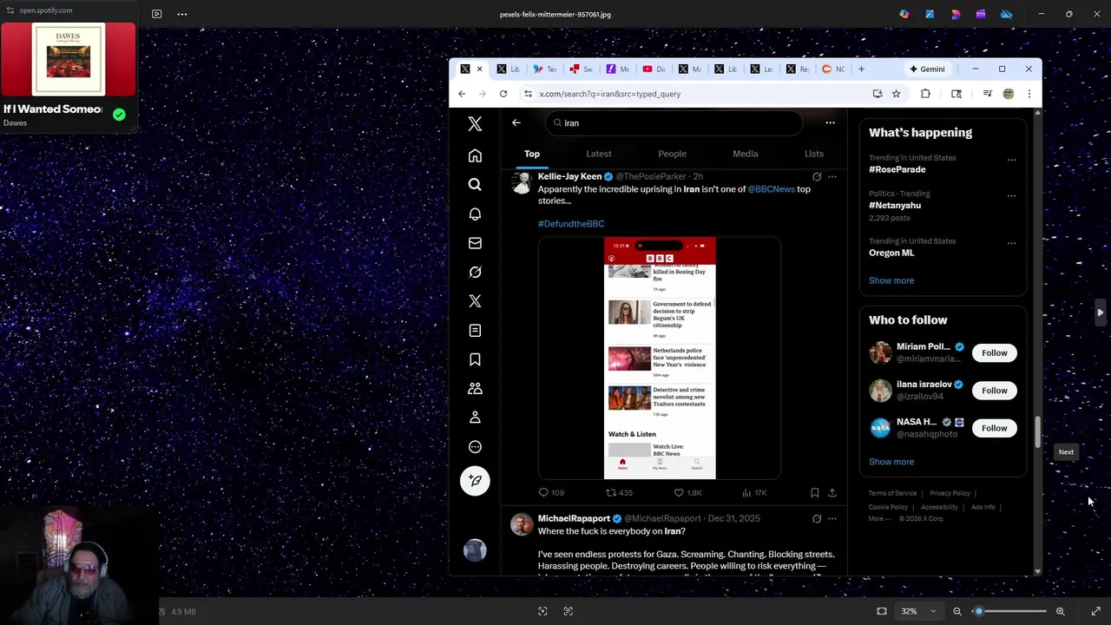This screenshot has width=1111, height=625.
Task: Open Gemini button in Chrome title bar
Action: pos(927,69)
